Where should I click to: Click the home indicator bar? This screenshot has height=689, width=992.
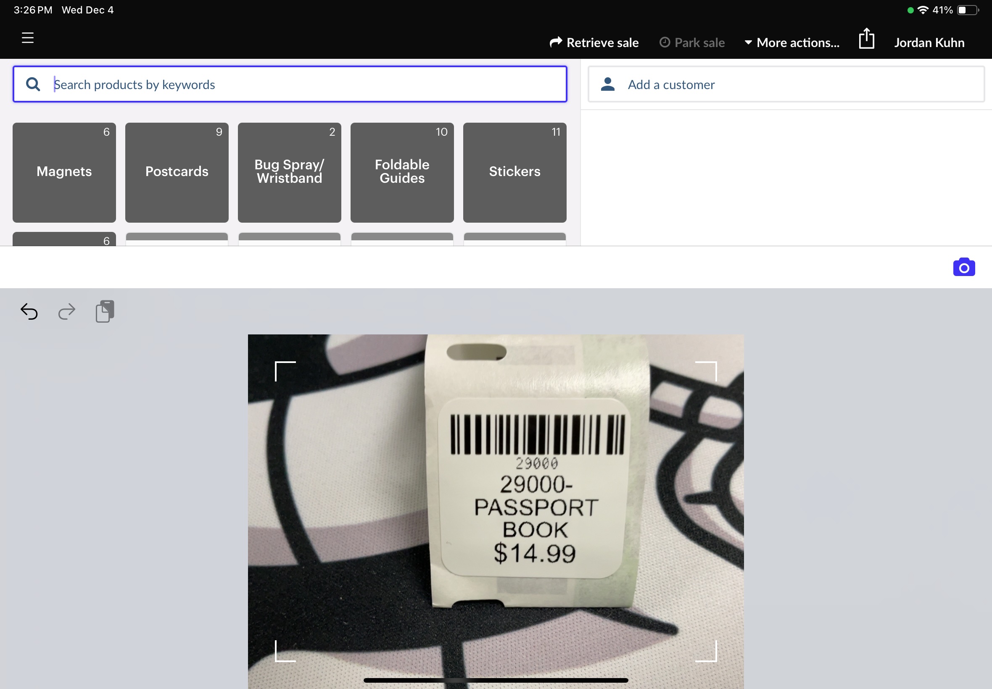496,680
